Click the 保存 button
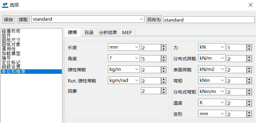The width and height of the screenshot is (256, 123). 9,20
